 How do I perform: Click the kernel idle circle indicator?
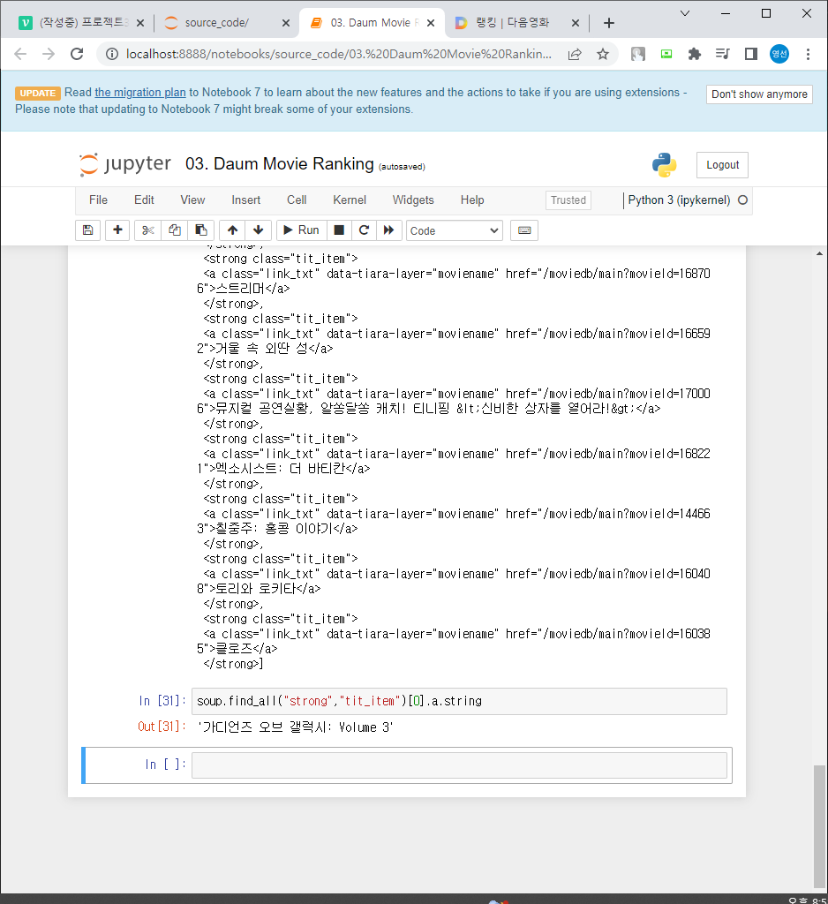[x=742, y=200]
